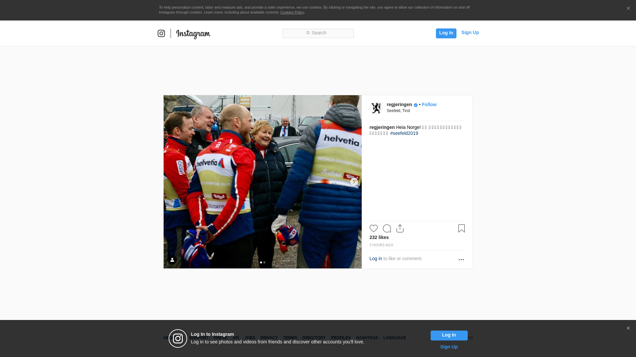Click the blue Log In header button

coord(446,33)
